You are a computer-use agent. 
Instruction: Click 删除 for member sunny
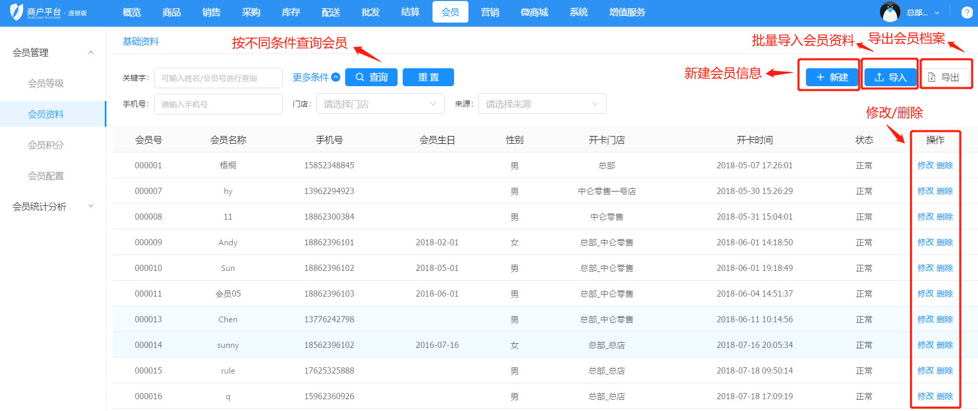(945, 345)
